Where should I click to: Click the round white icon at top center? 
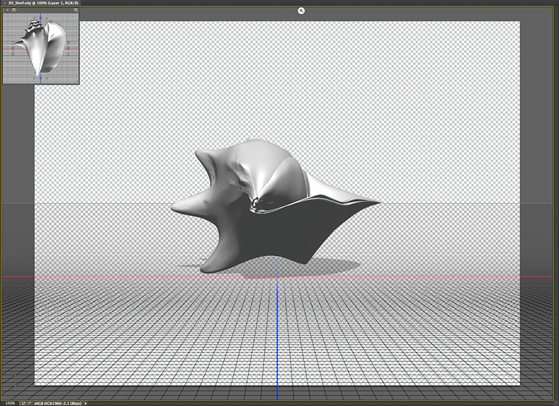pos(301,10)
